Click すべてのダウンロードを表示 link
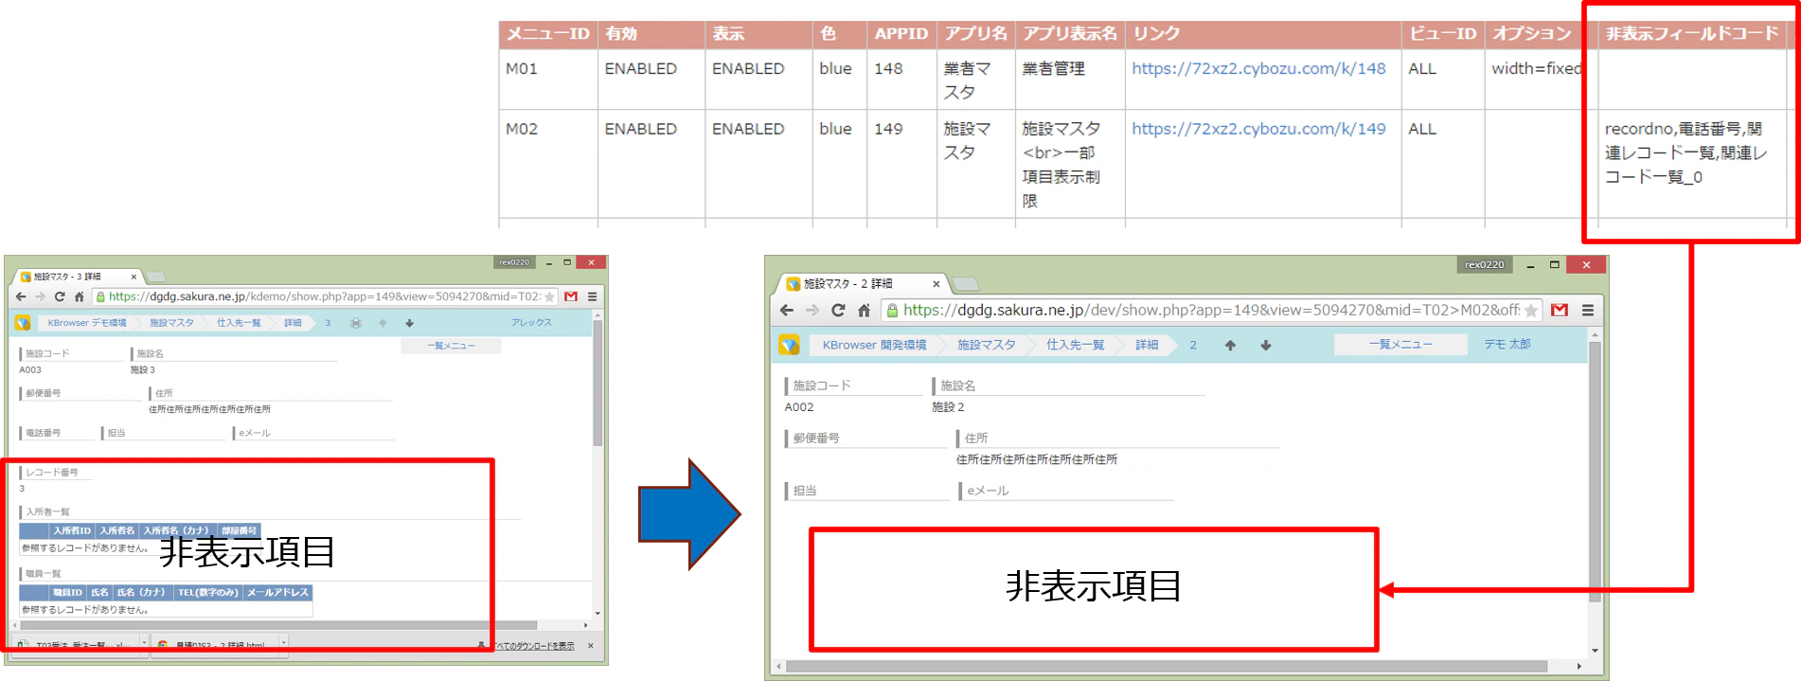Viewport: 1801px width, 681px height. (x=533, y=646)
